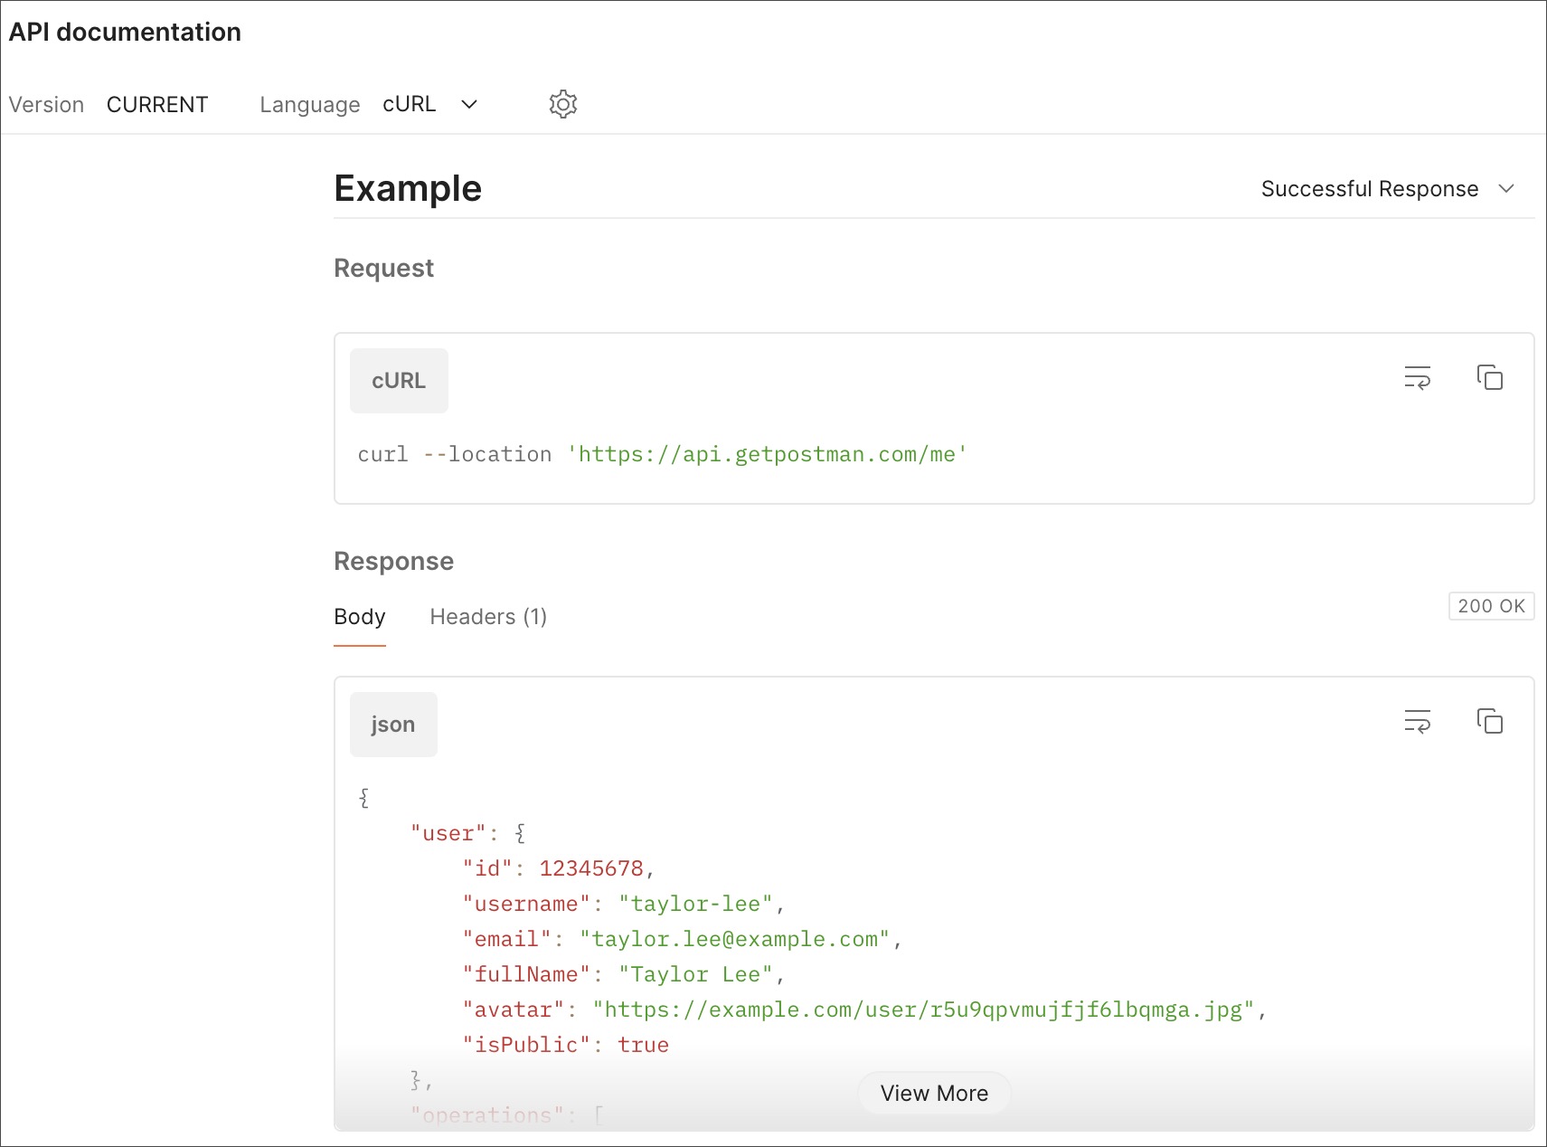
Task: Switch to the Headers (1) tab
Action: coord(488,617)
